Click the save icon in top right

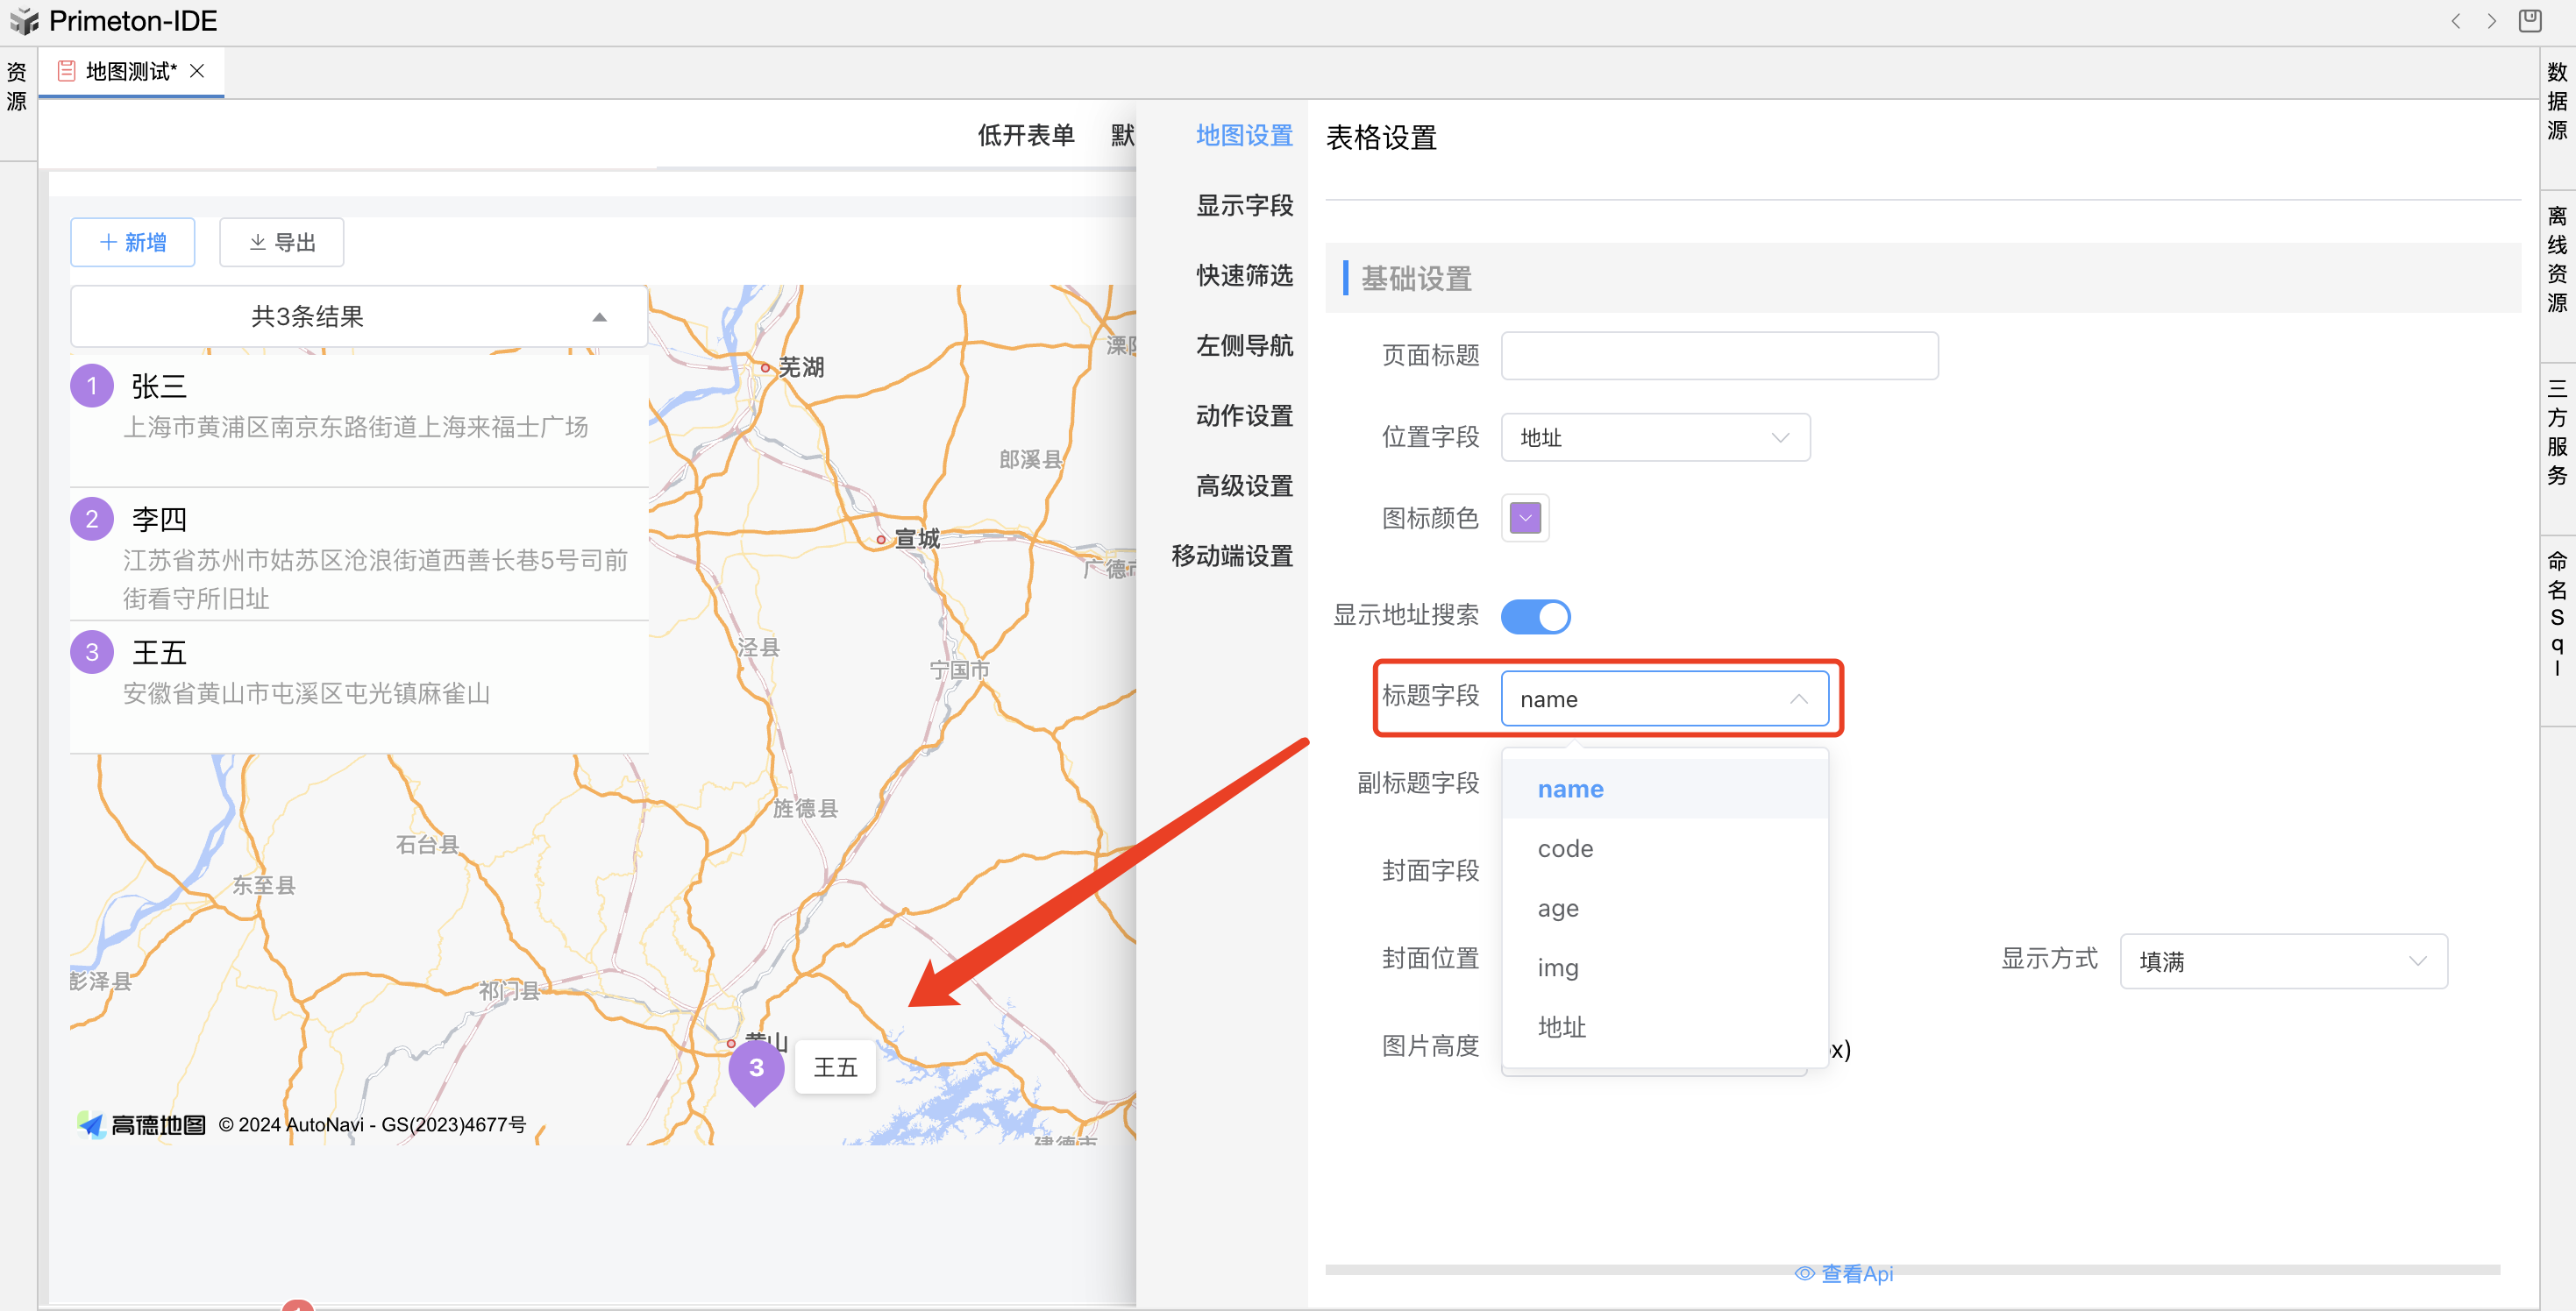pos(2529,21)
